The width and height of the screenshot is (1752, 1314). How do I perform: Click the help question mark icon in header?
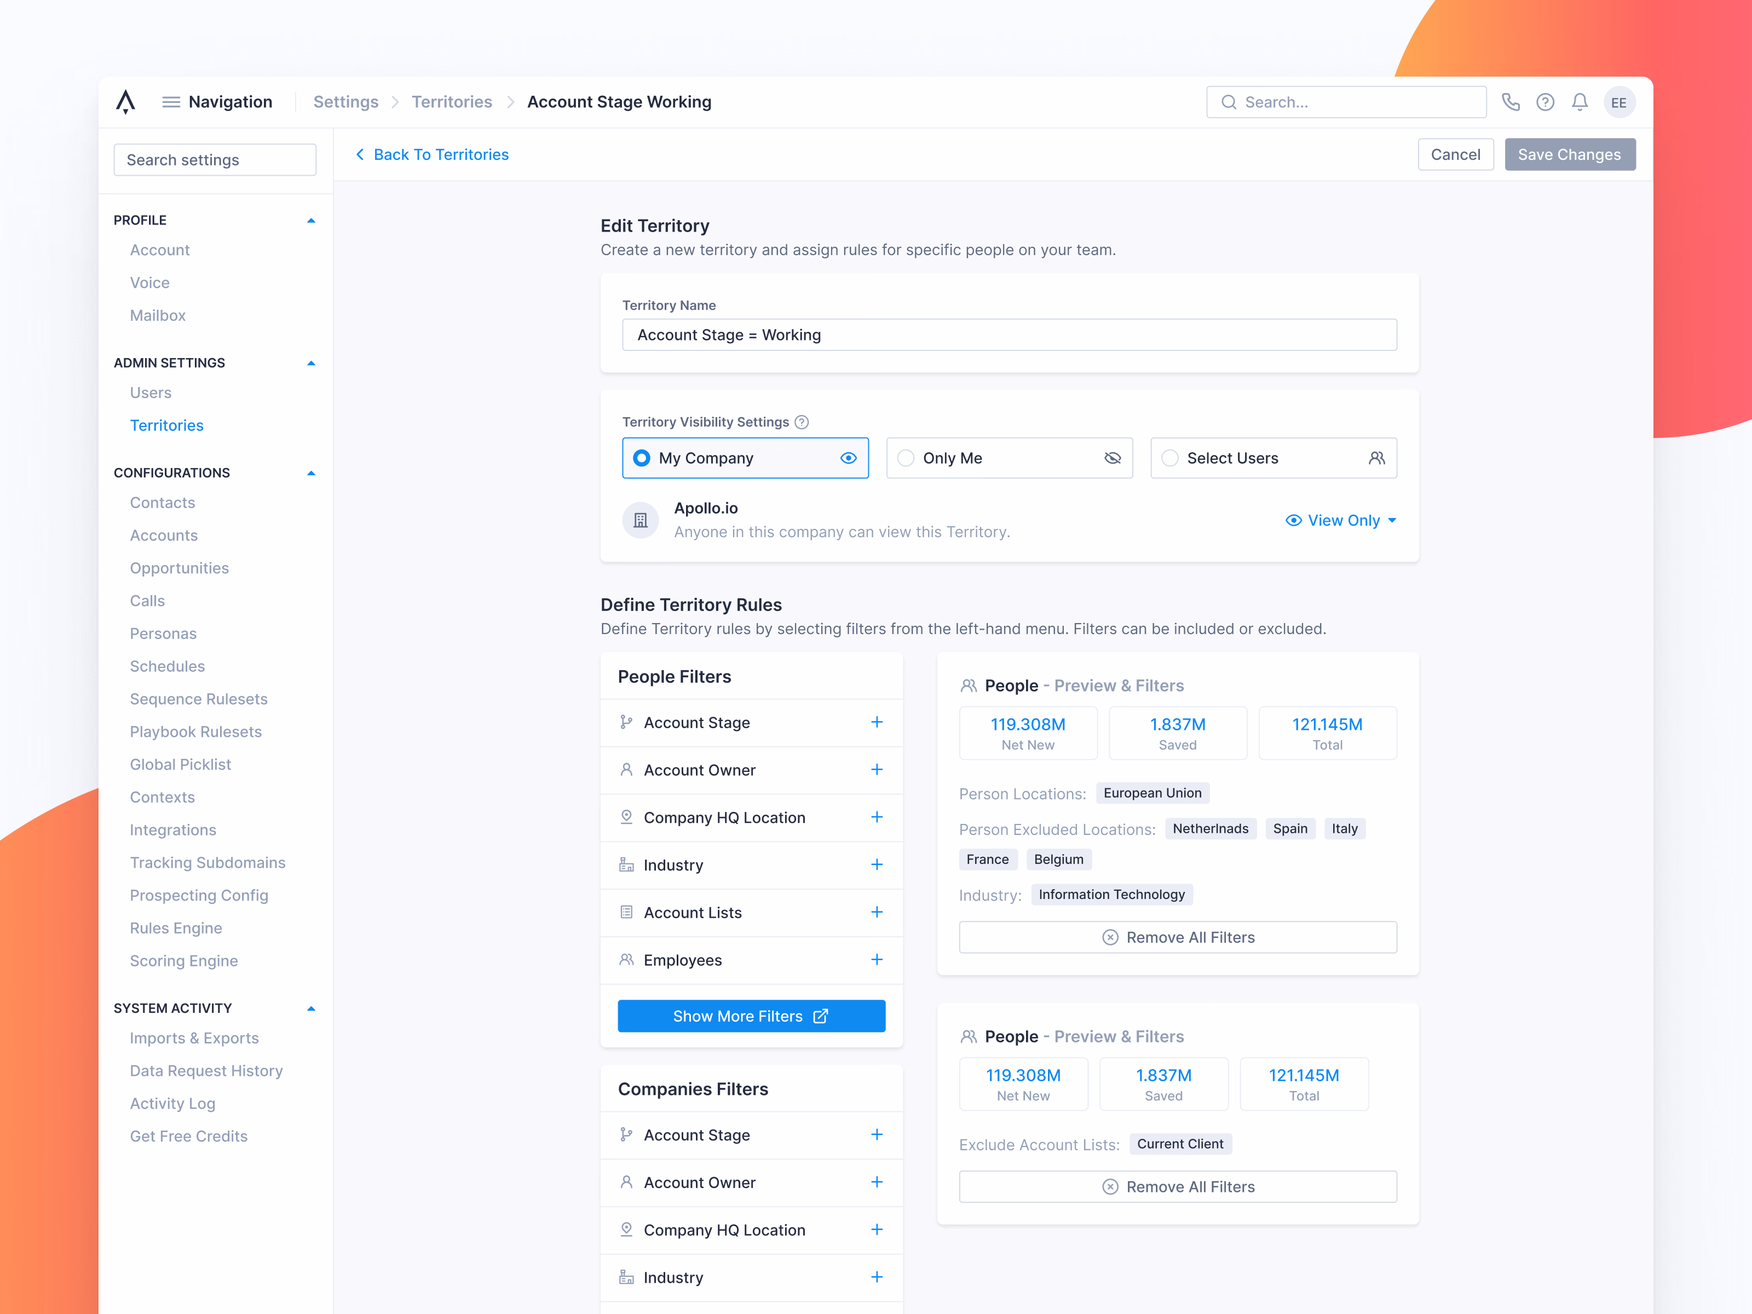click(1544, 102)
